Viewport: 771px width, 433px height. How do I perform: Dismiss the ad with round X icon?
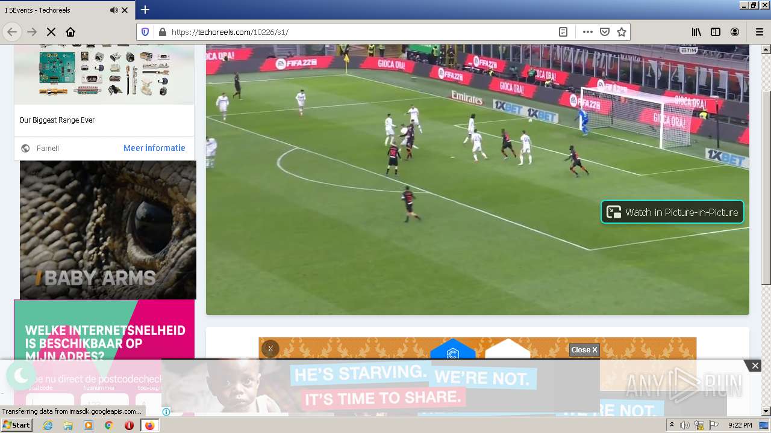pyautogui.click(x=270, y=349)
